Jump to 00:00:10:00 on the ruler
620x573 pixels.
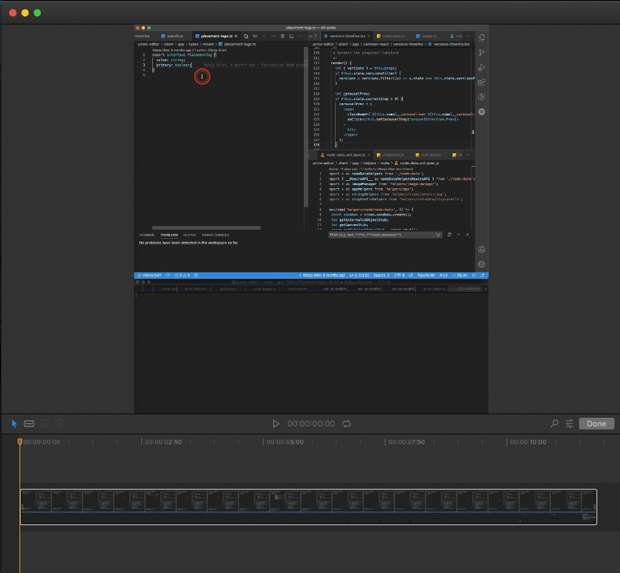tap(528, 442)
